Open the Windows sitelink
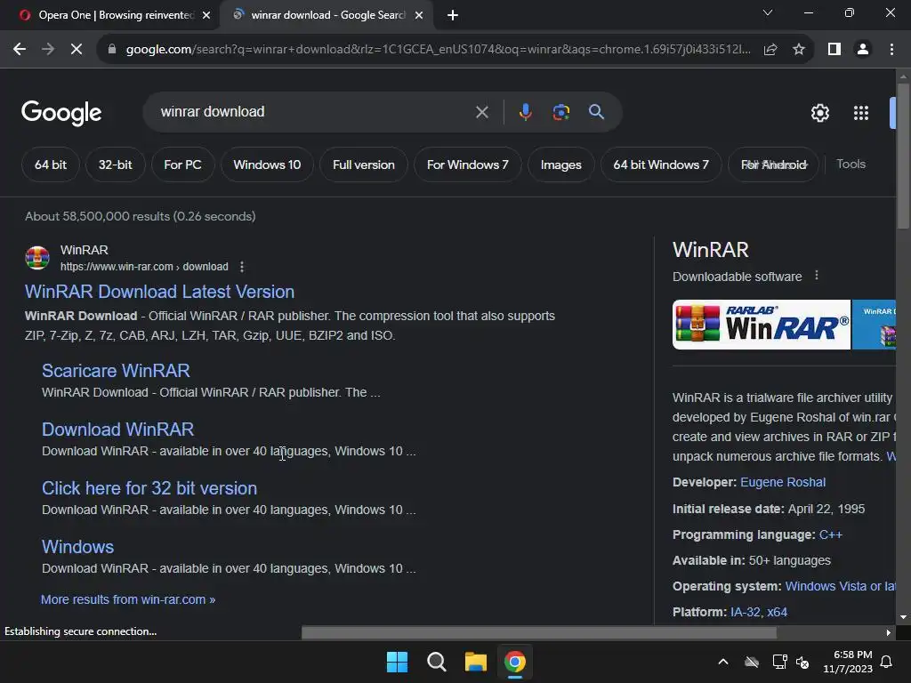This screenshot has height=683, width=911. (78, 547)
